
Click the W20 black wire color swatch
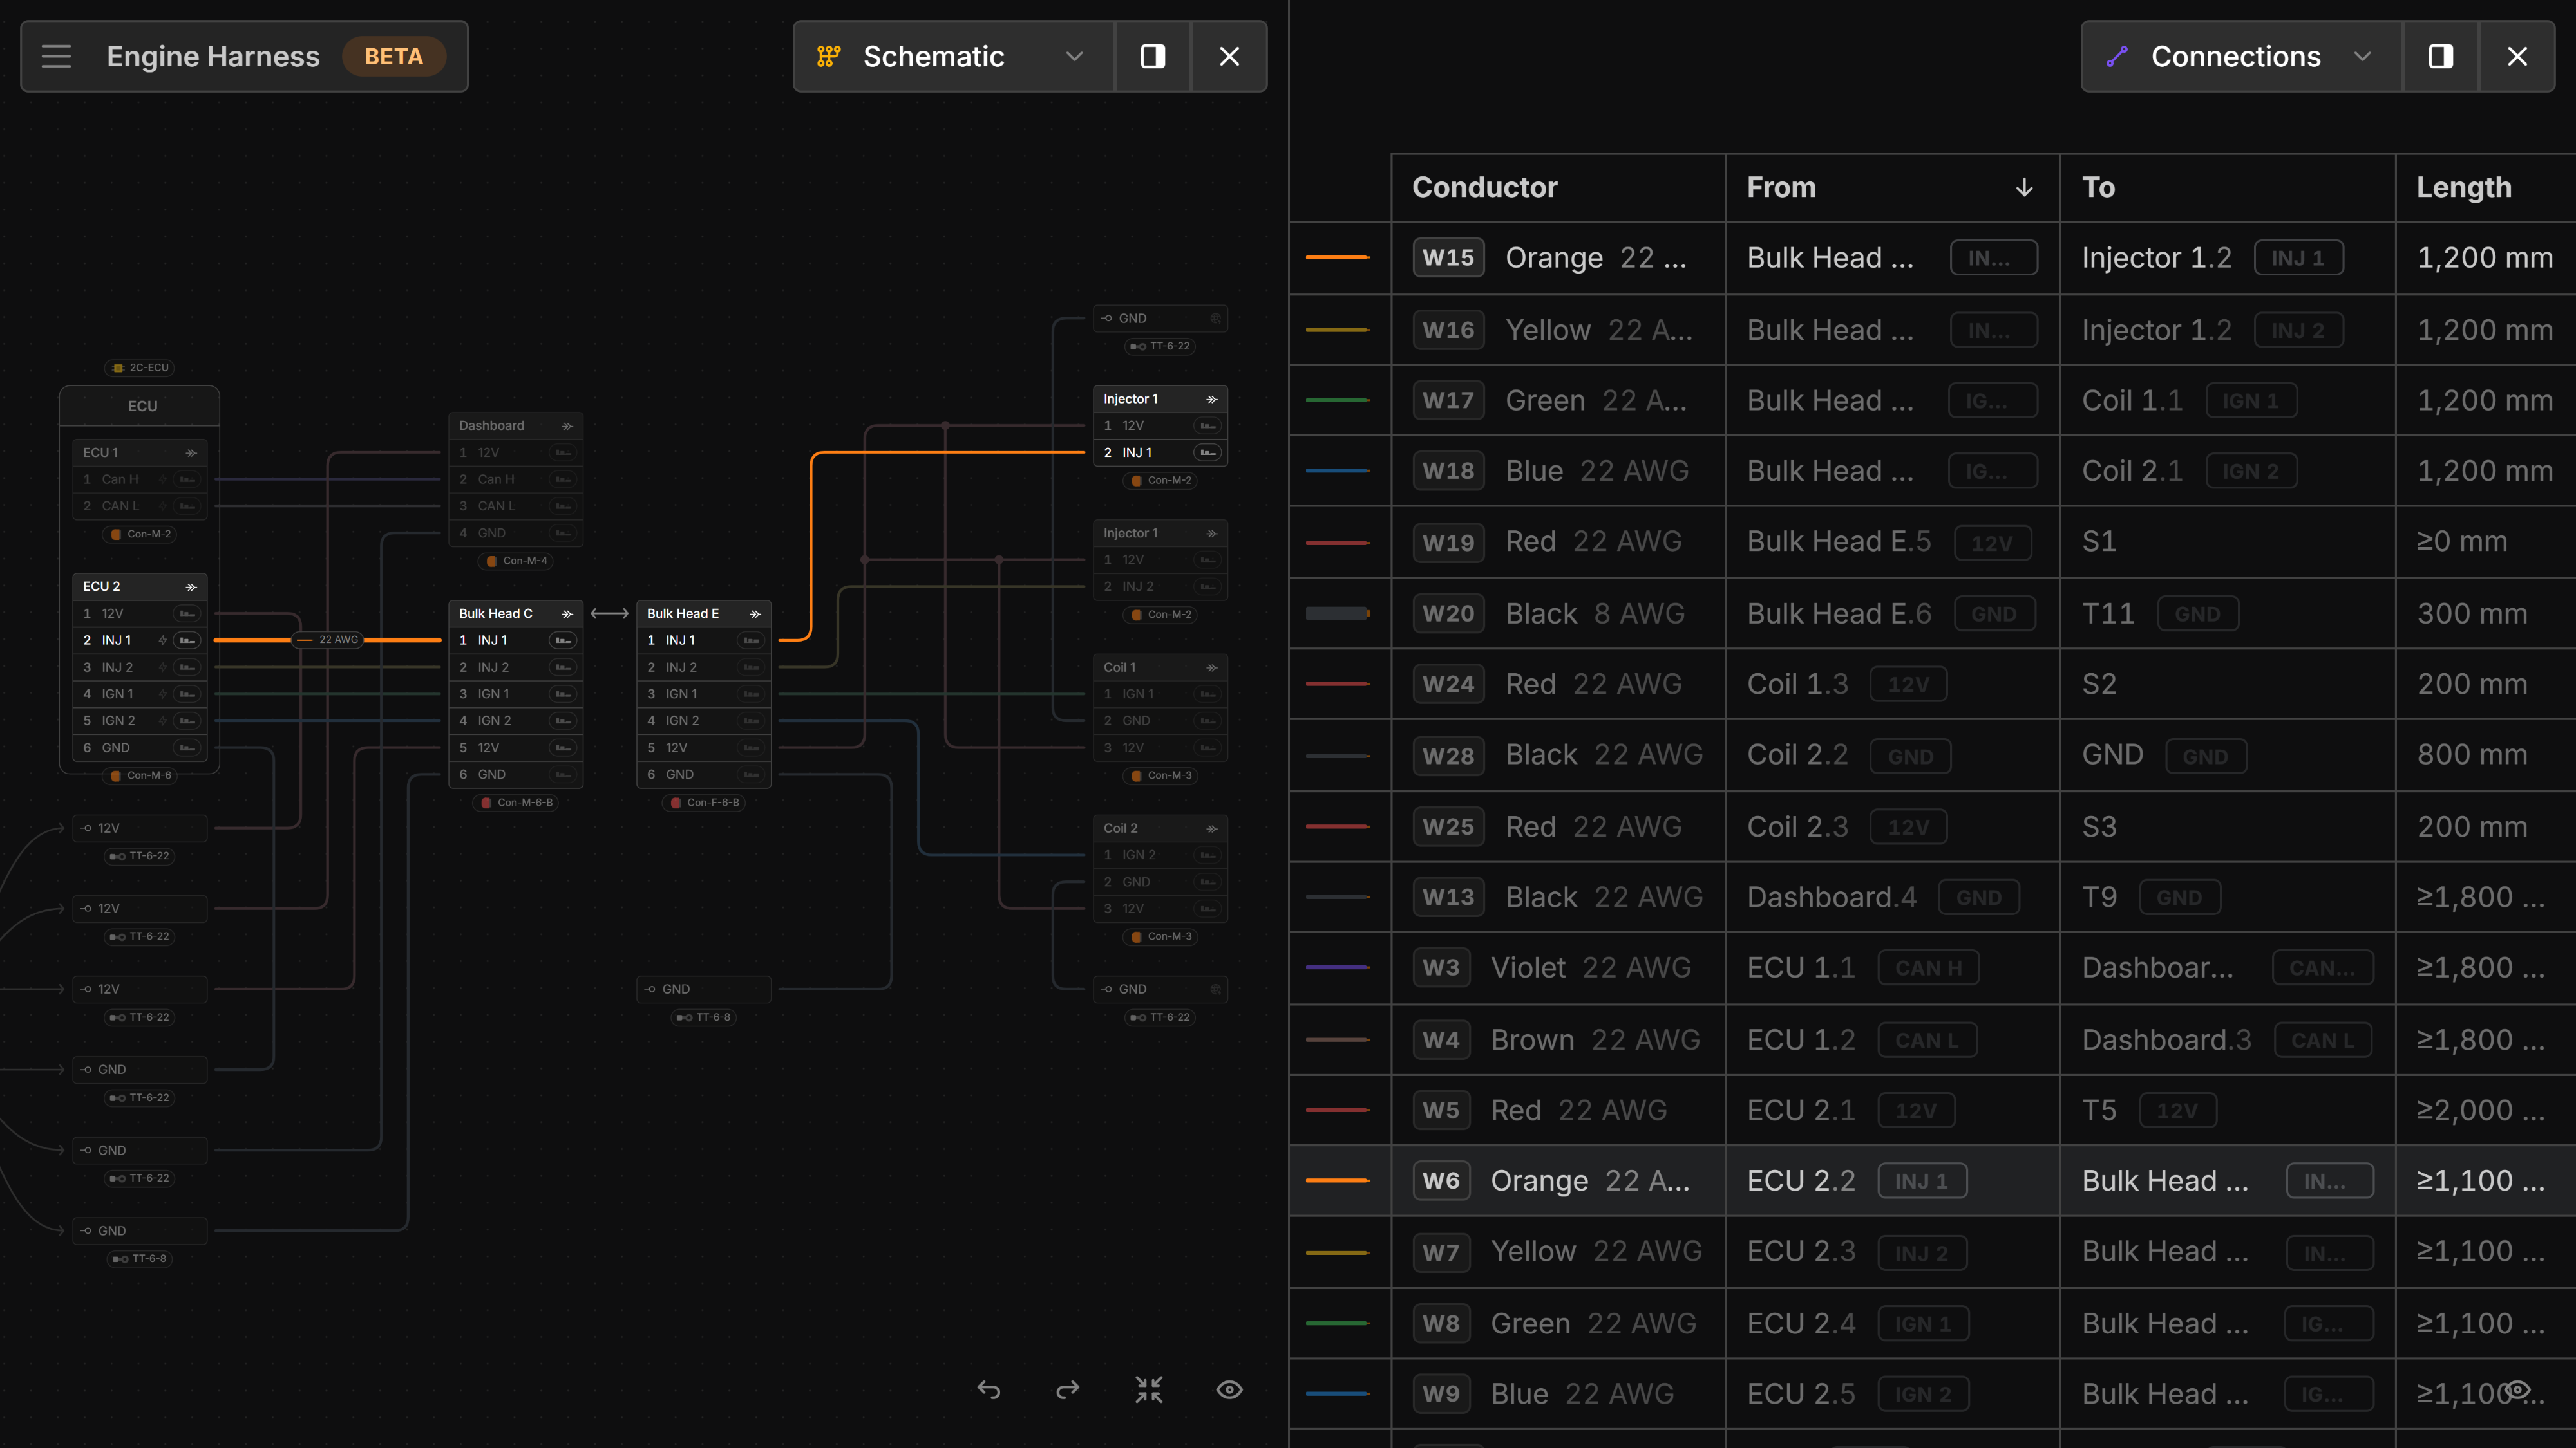click(1337, 613)
